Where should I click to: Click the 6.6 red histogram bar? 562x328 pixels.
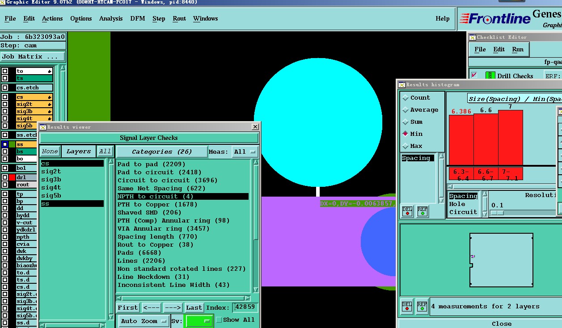(x=486, y=139)
